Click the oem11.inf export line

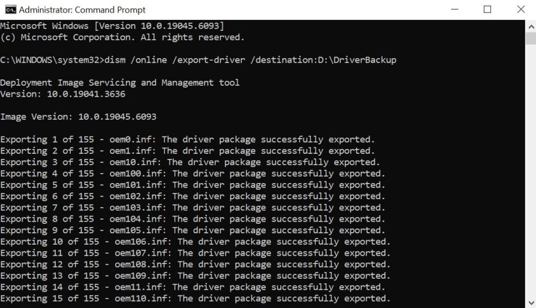tap(193, 287)
